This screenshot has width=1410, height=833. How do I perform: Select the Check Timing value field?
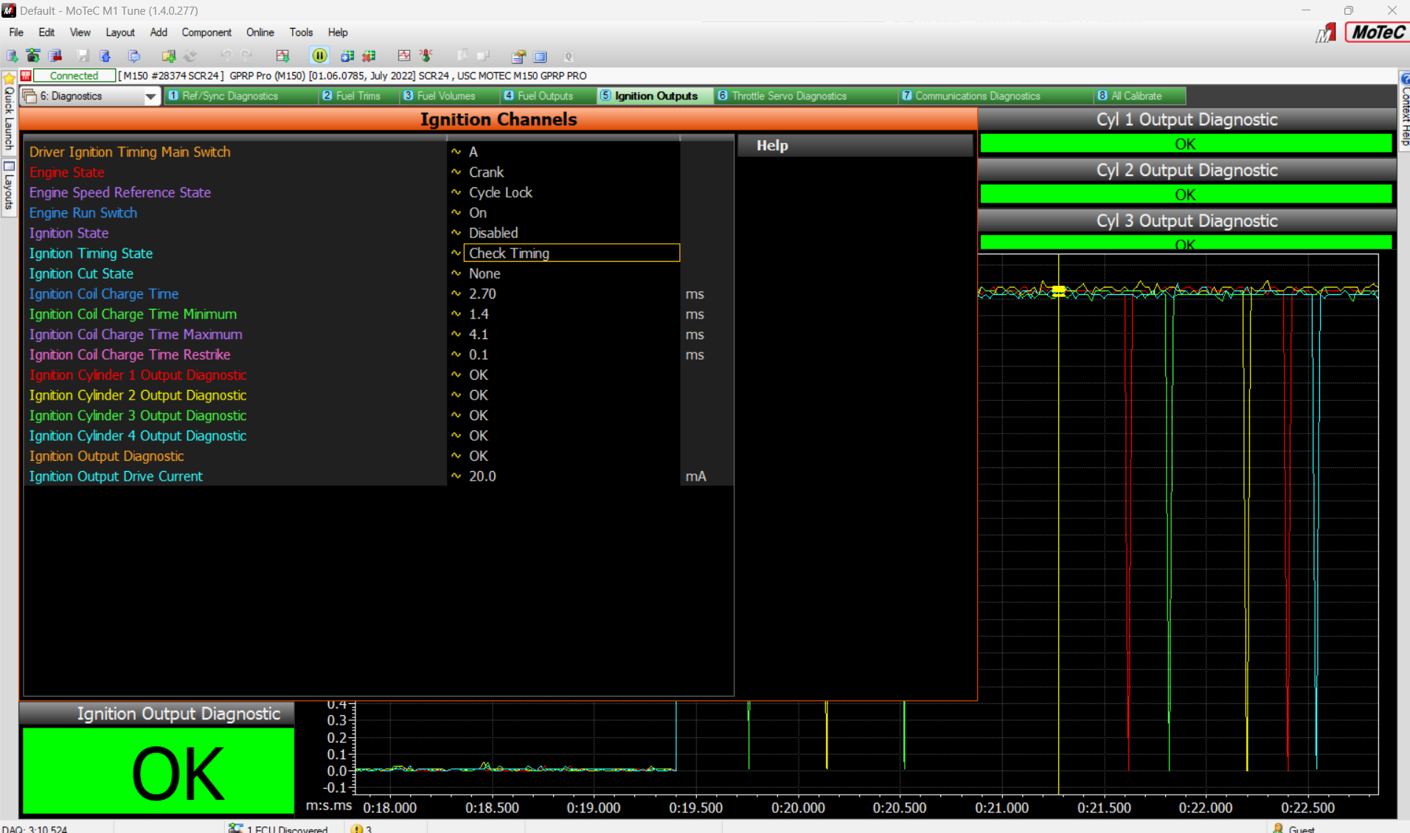pos(571,253)
